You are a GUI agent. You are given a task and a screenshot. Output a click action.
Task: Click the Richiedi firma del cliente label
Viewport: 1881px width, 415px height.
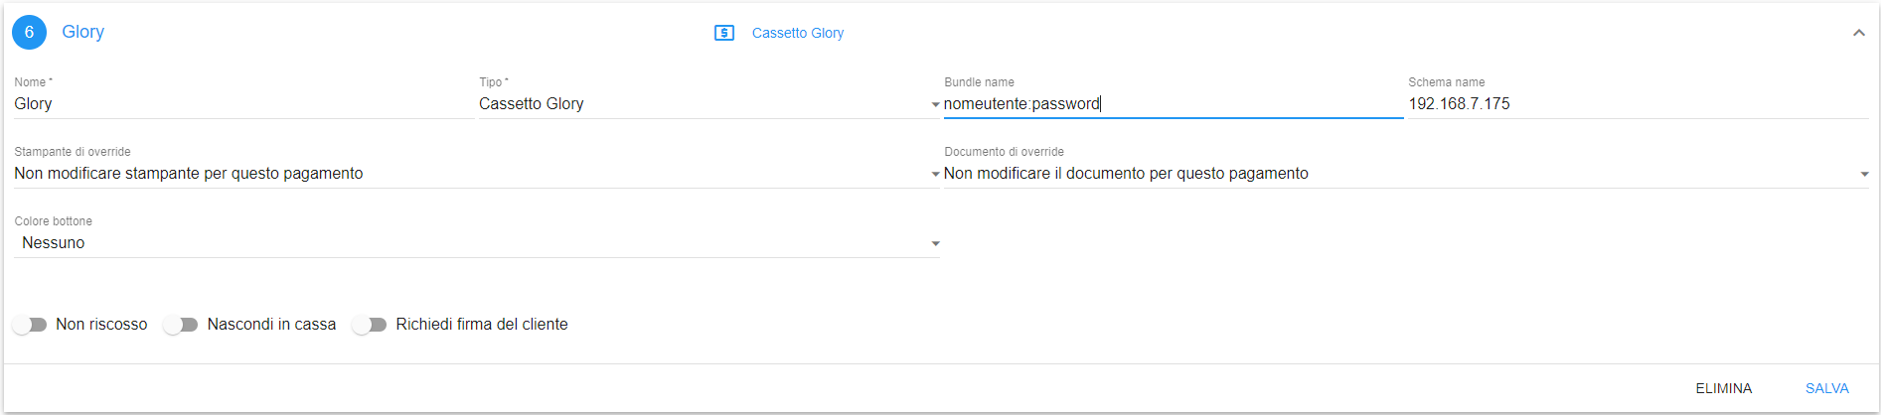tap(482, 325)
